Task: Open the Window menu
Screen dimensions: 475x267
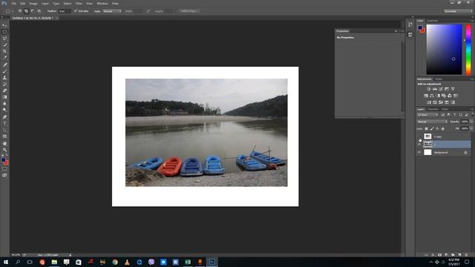Action: pyautogui.click(x=102, y=3)
